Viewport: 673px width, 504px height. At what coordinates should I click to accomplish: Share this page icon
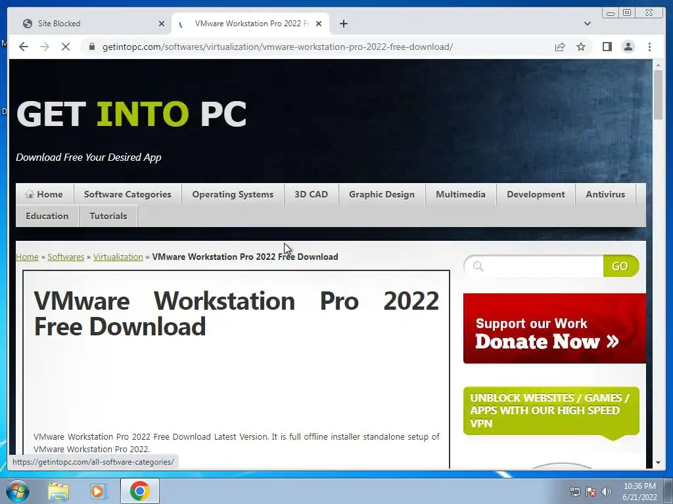click(560, 47)
